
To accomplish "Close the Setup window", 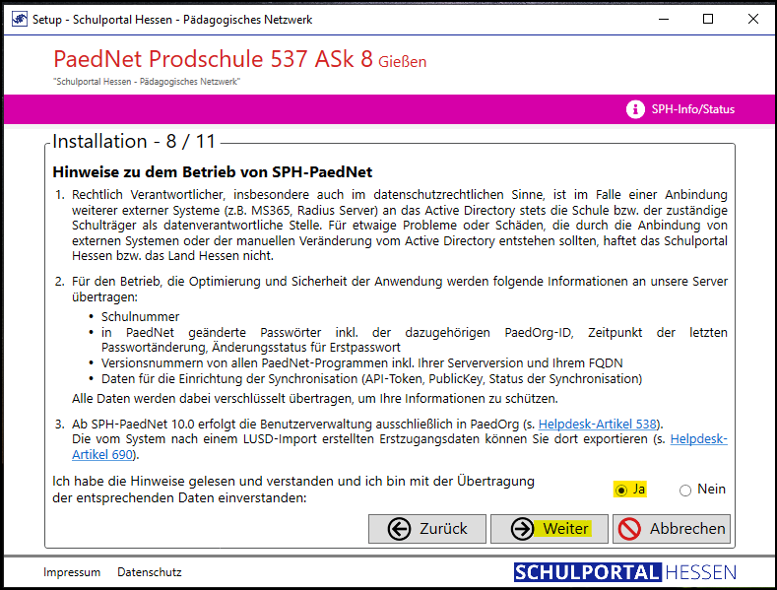I will pos(752,20).
